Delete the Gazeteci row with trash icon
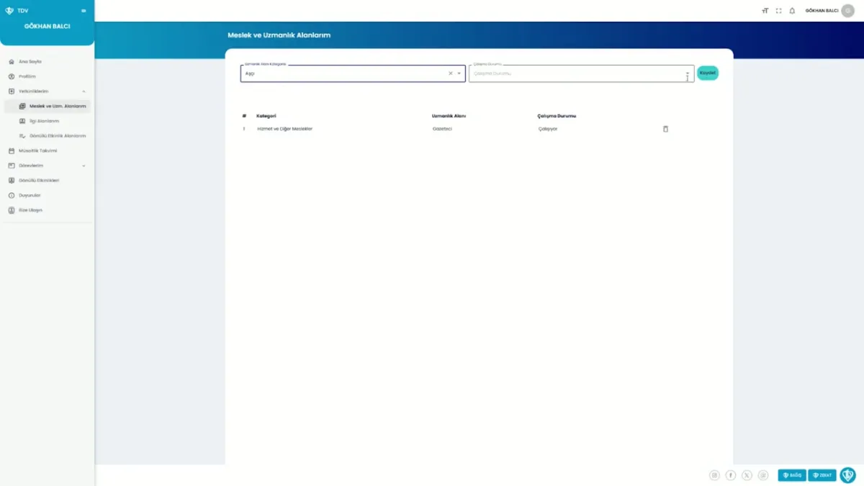The width and height of the screenshot is (864, 486). coord(665,129)
